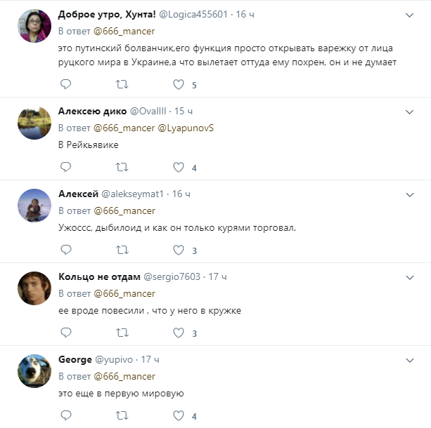Expand options menu on Алексею дико tweet

tap(410, 112)
